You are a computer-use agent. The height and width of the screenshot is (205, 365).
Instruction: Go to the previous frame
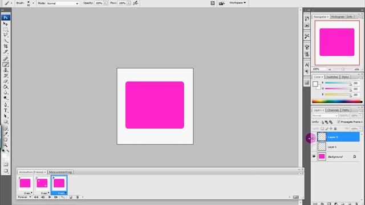[x=43, y=197]
